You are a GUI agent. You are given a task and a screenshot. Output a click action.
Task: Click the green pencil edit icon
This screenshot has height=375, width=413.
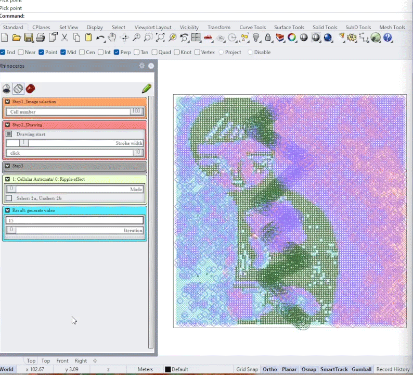click(147, 89)
